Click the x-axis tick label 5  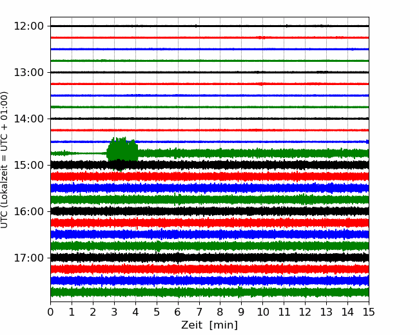(x=157, y=312)
